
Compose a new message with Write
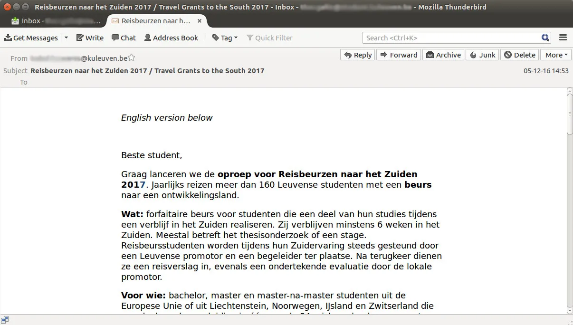click(90, 38)
